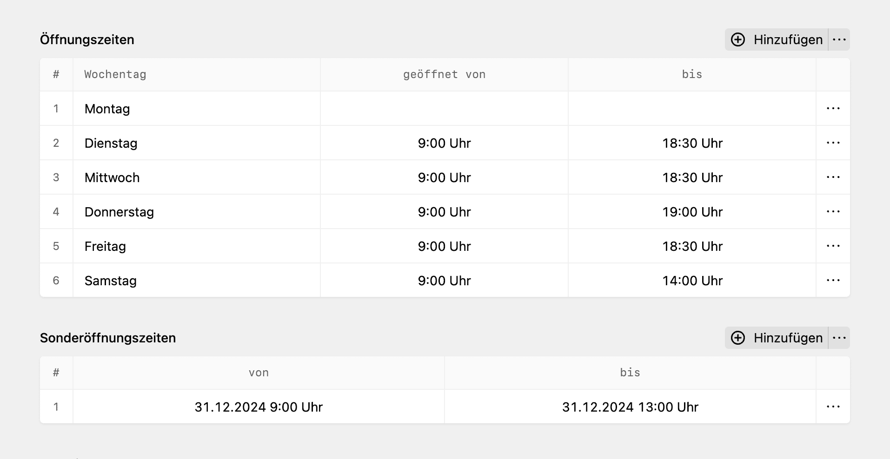Open the Öffnungszeiten section options menu
Viewport: 890px width, 459px height.
click(839, 39)
